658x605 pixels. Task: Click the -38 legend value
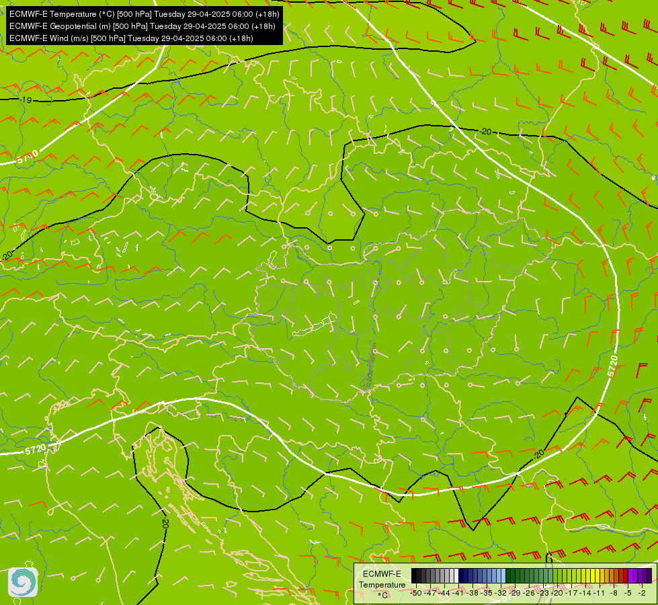click(472, 593)
